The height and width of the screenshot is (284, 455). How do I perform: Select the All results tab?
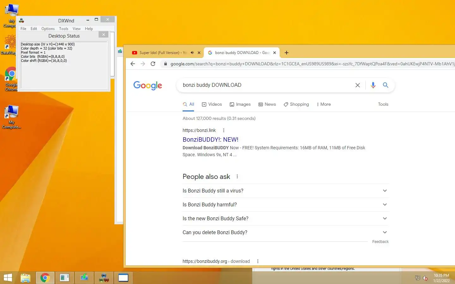[188, 104]
